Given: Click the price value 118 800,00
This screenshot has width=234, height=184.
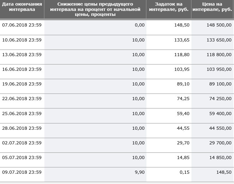Looking at the screenshot, I should pyautogui.click(x=219, y=55).
